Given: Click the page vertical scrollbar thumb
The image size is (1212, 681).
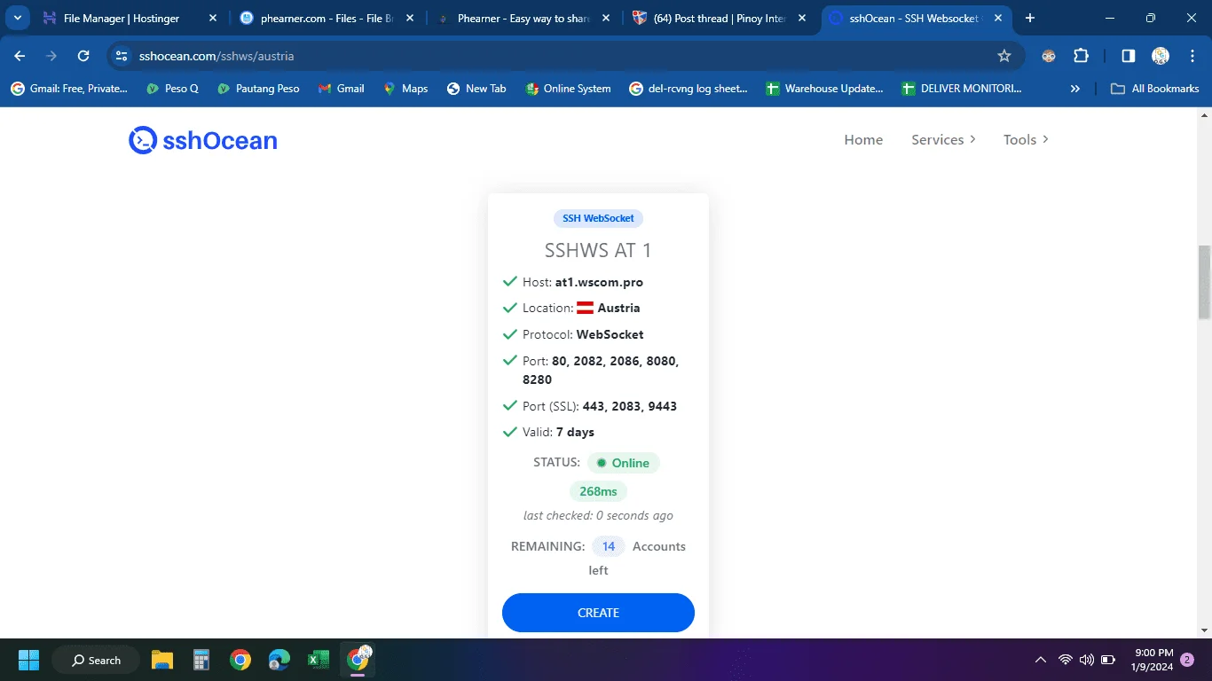Looking at the screenshot, I should [1204, 282].
